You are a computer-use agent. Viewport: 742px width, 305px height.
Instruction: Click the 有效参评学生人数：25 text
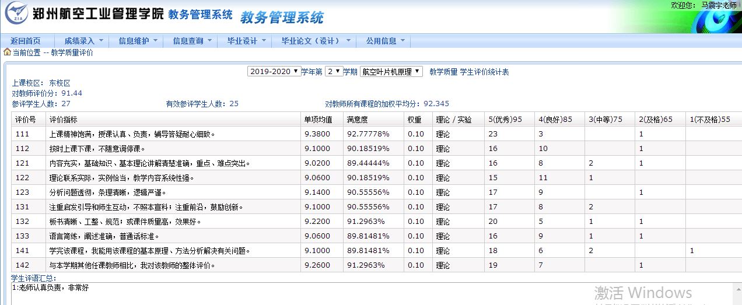[202, 104]
